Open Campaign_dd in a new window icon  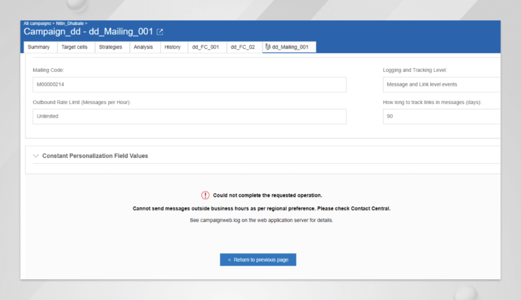pyautogui.click(x=160, y=31)
